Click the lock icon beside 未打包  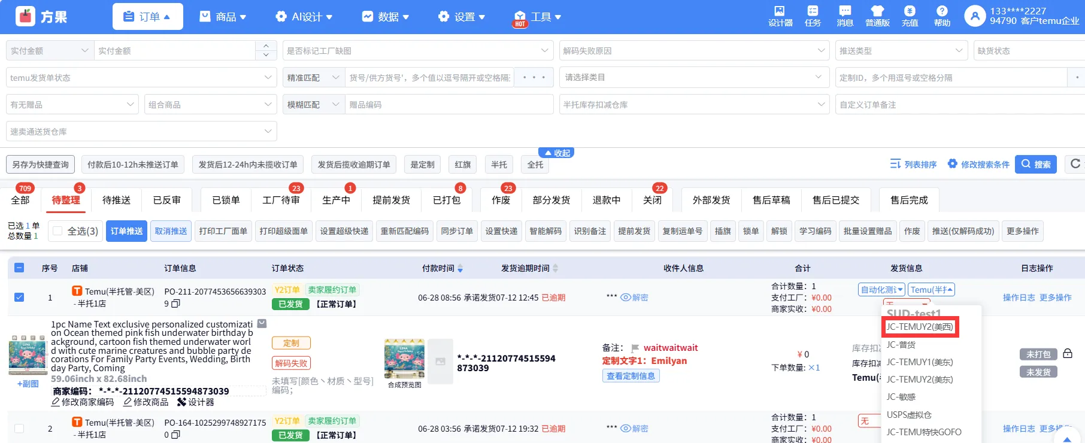[x=1068, y=354]
